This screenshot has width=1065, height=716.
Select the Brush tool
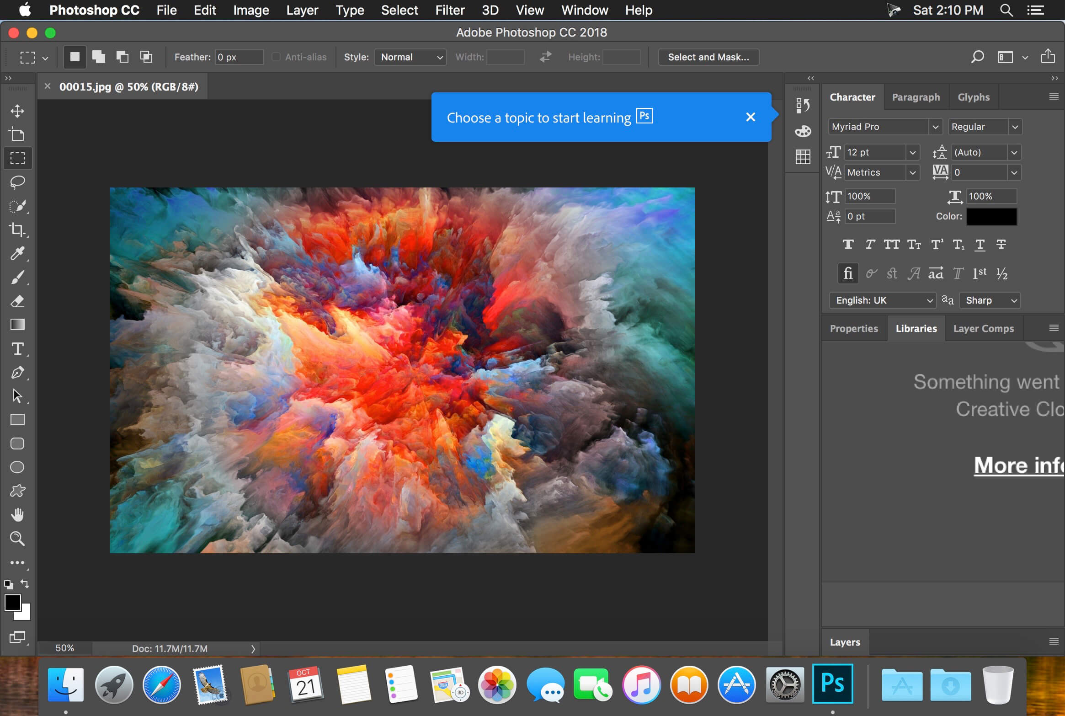pos(17,277)
